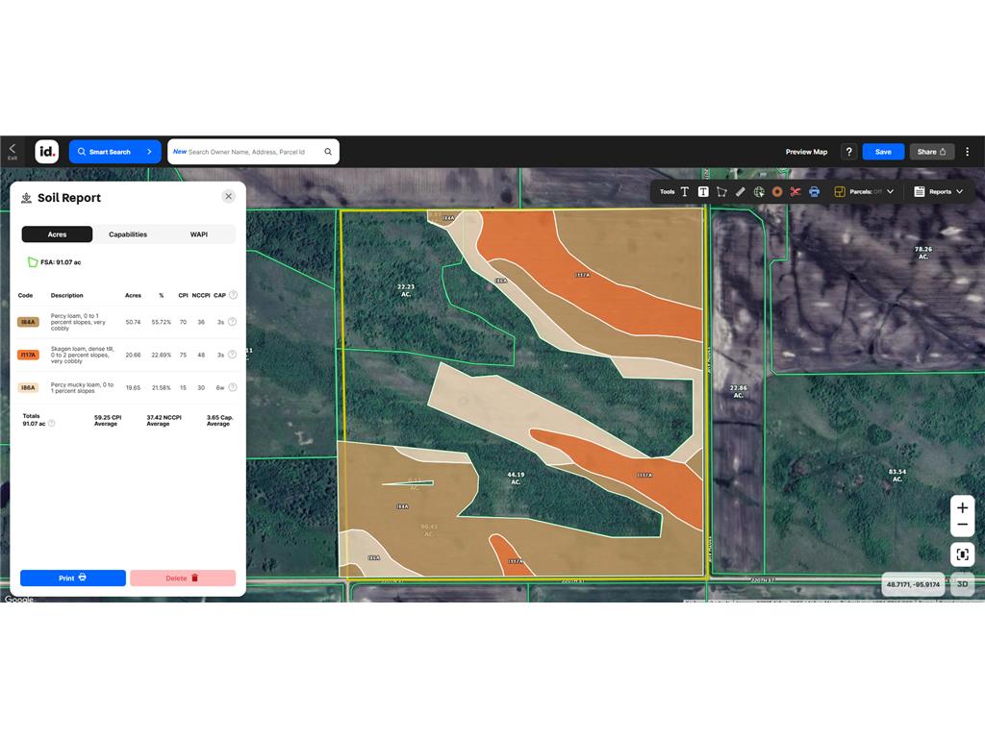This screenshot has width=985, height=738.
Task: Expand the Parcels dropdown chevron
Action: click(889, 191)
